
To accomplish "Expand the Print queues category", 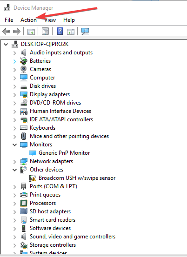I will pyautogui.click(x=14, y=195).
